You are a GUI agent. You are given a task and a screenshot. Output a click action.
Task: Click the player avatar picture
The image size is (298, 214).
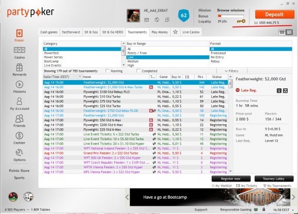(134, 15)
